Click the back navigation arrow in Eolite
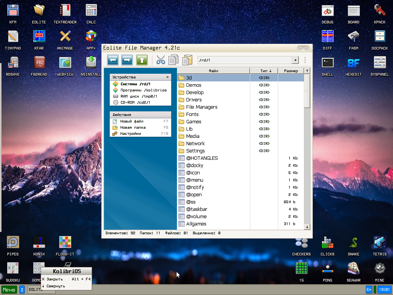Viewport: 393px width, 295px height. pyautogui.click(x=112, y=60)
